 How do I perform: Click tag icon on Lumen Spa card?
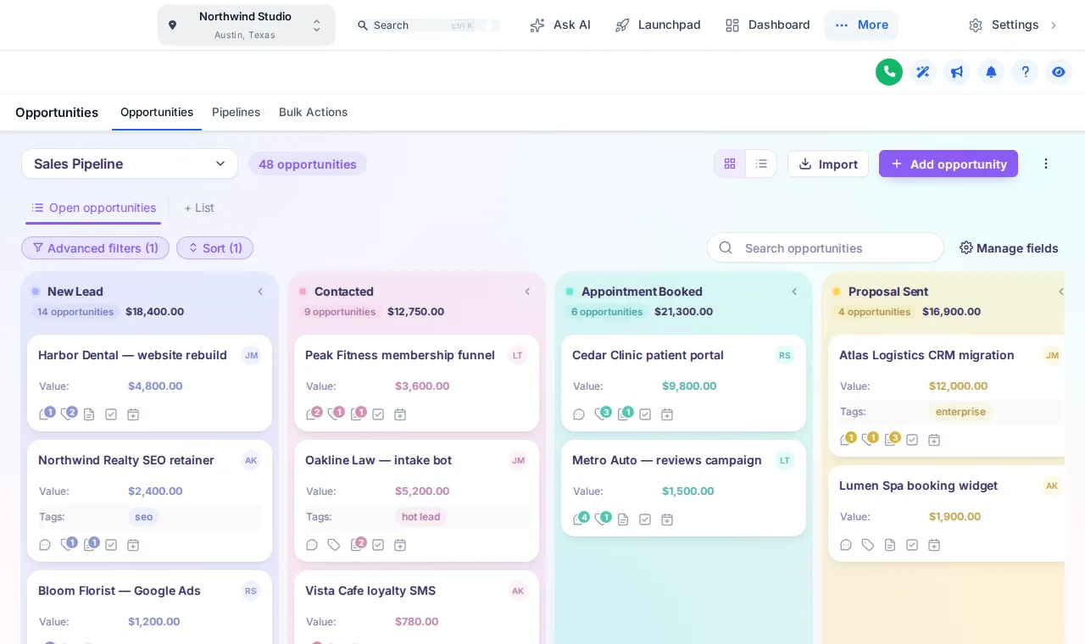(868, 545)
